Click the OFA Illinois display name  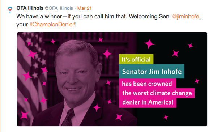coord(30,8)
